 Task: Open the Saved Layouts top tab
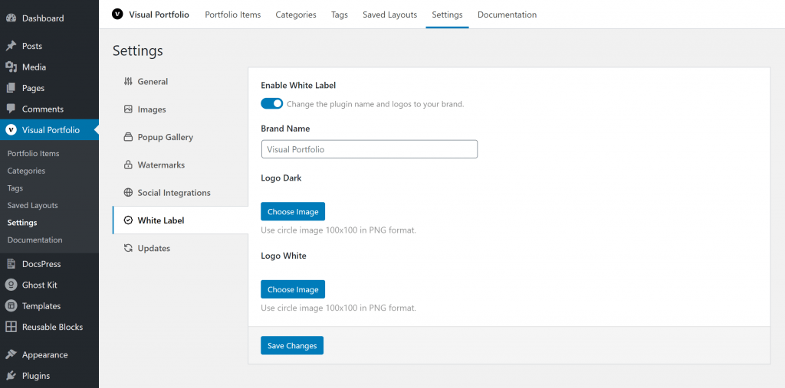pyautogui.click(x=390, y=15)
